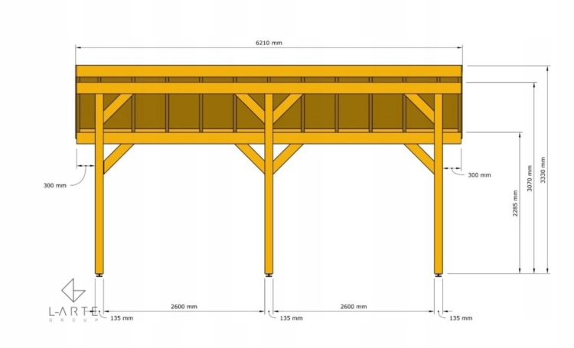
Task: Click the 2285 mm clearance height label
Action: pos(515,203)
